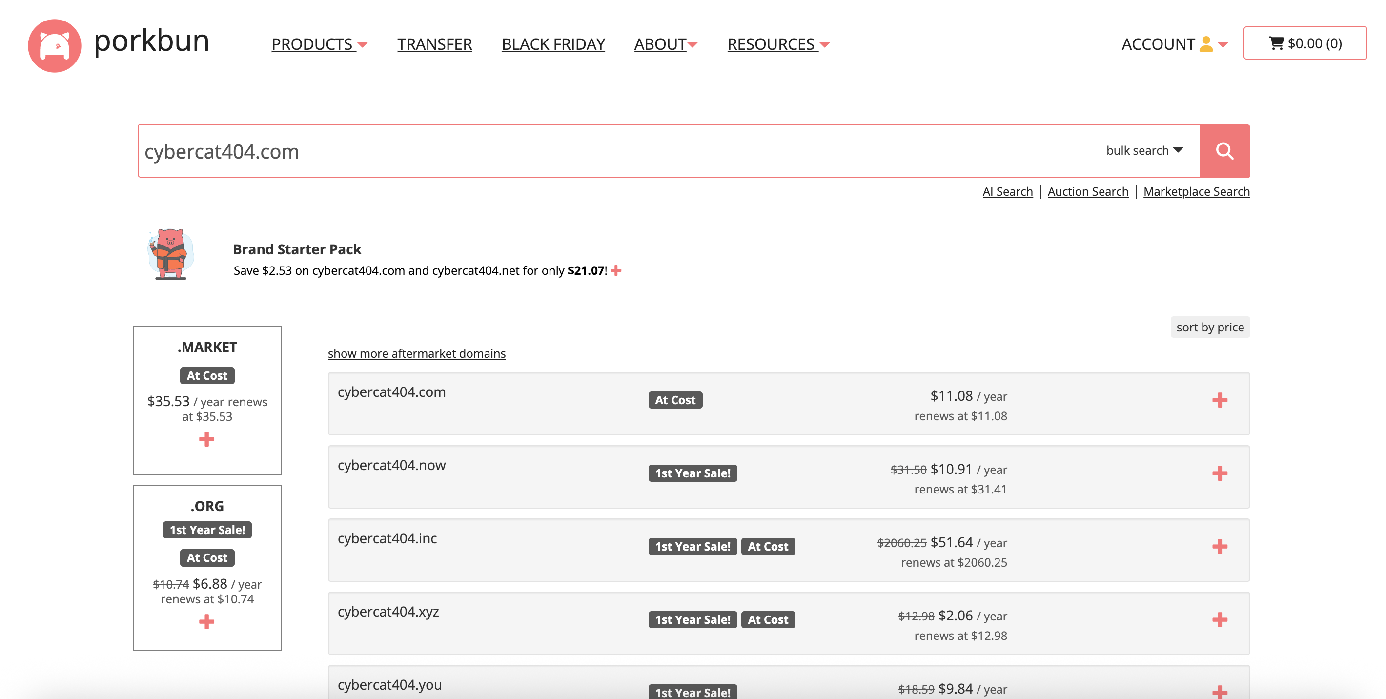The width and height of the screenshot is (1386, 699).
Task: Open the bulk search dropdown
Action: [1144, 151]
